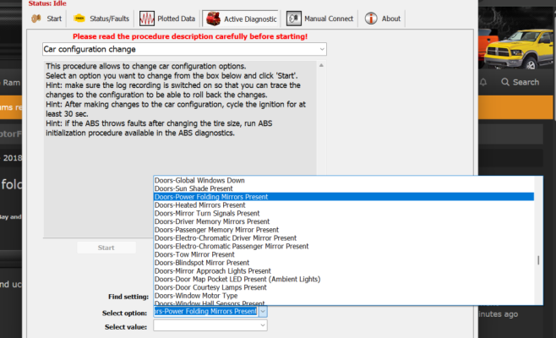Select Doors-Power Folding Mirrors Present option
Viewport: 556px width, 338px height.
click(x=344, y=197)
